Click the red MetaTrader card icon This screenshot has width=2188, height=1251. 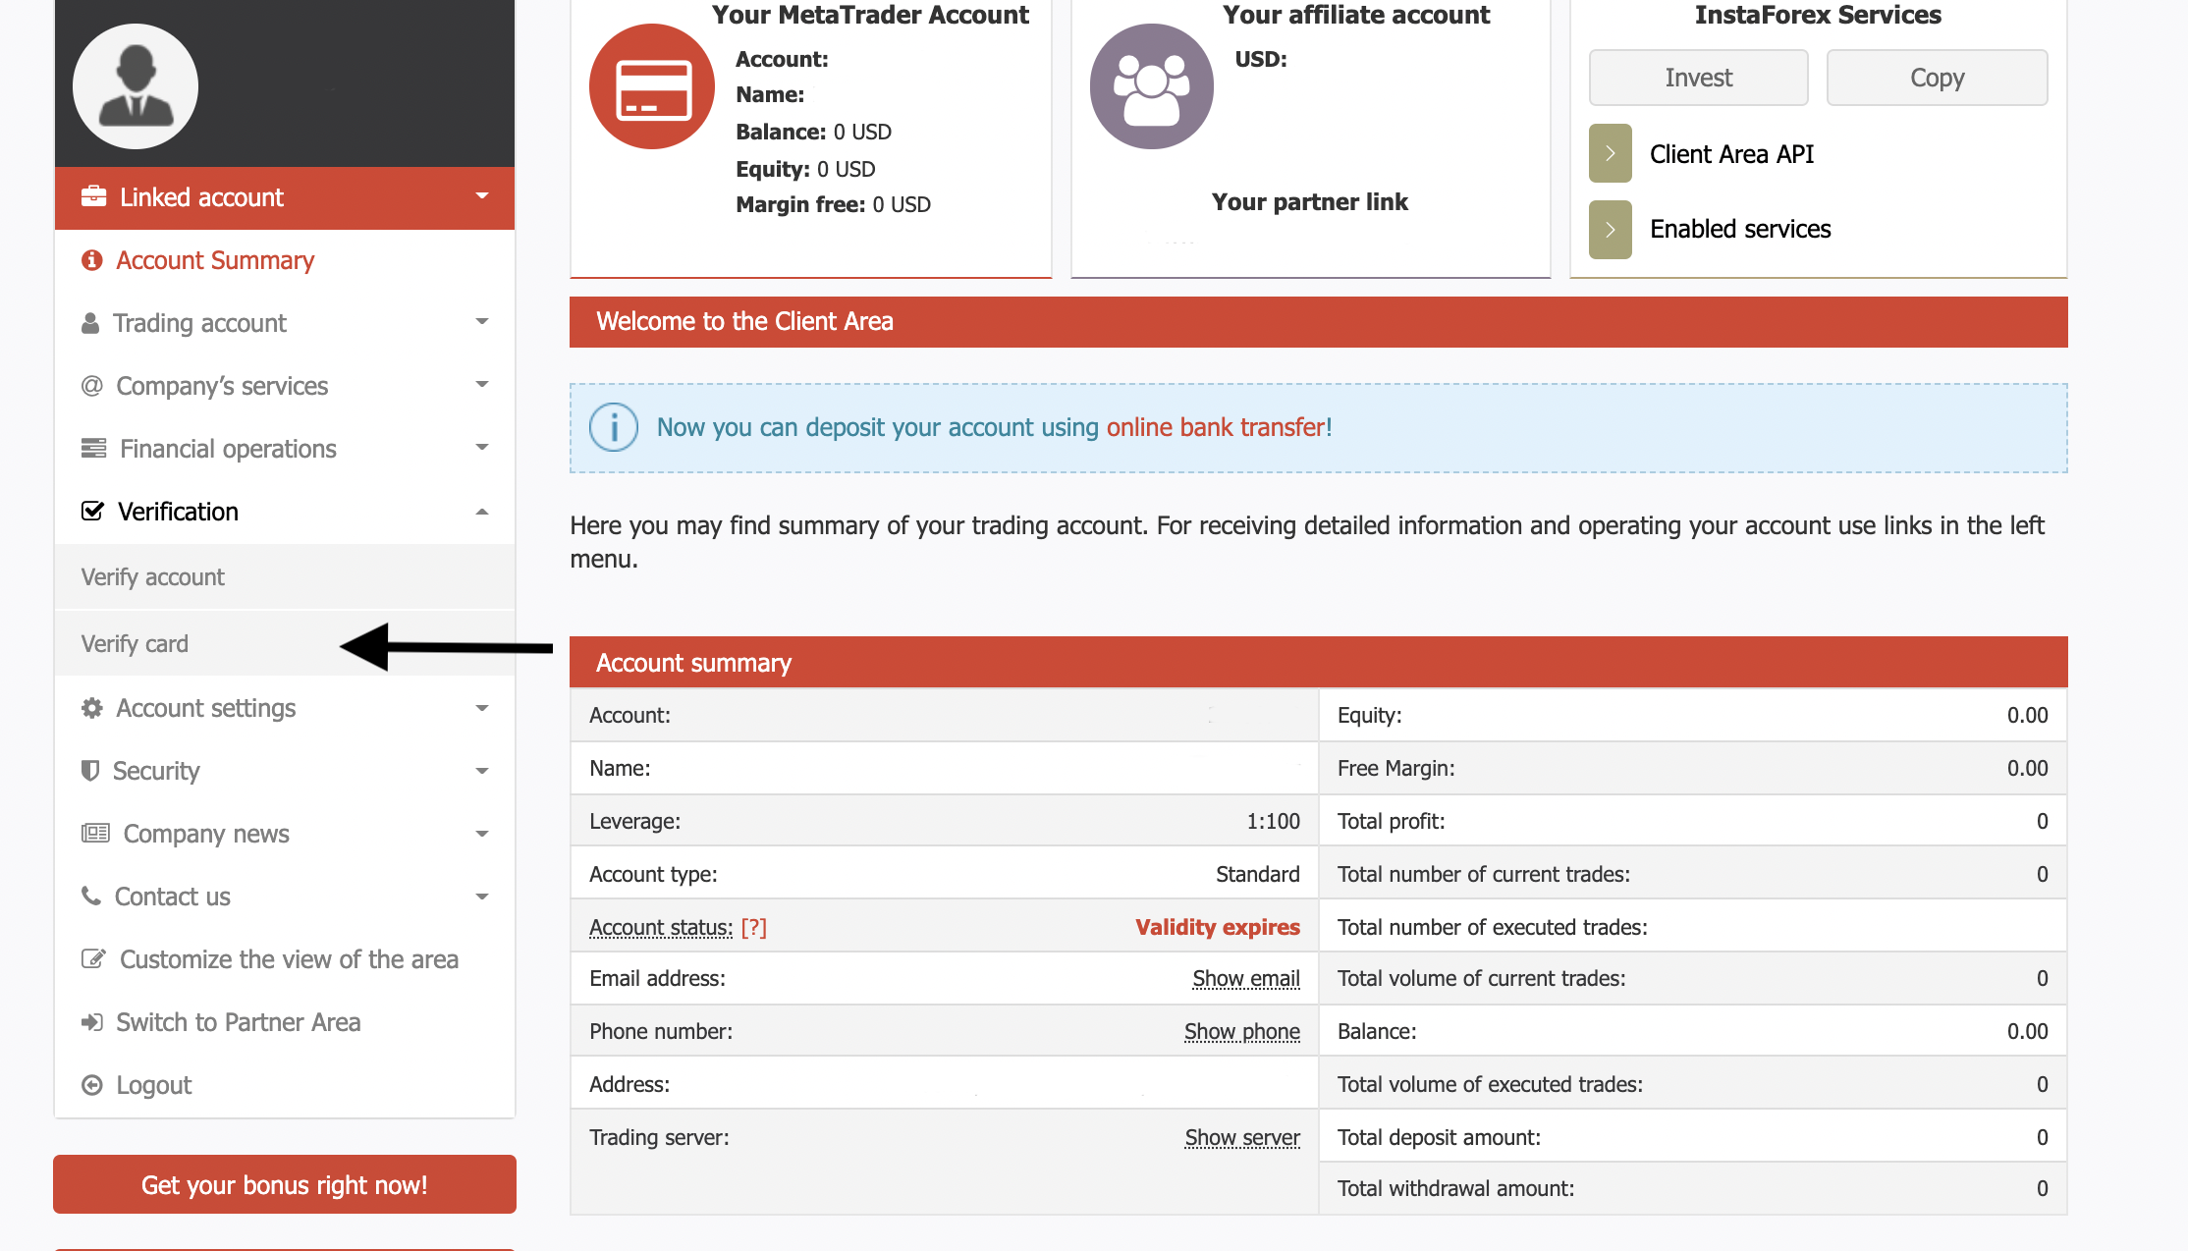click(x=652, y=86)
